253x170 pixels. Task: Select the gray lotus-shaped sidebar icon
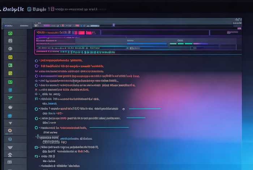point(10,107)
